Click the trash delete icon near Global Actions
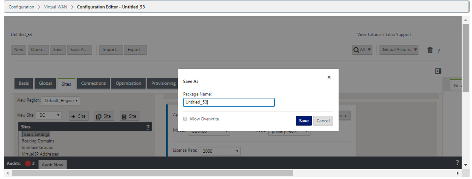 click(430, 50)
